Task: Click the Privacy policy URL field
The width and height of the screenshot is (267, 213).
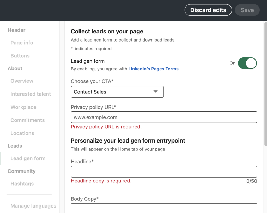Action: tap(164, 117)
